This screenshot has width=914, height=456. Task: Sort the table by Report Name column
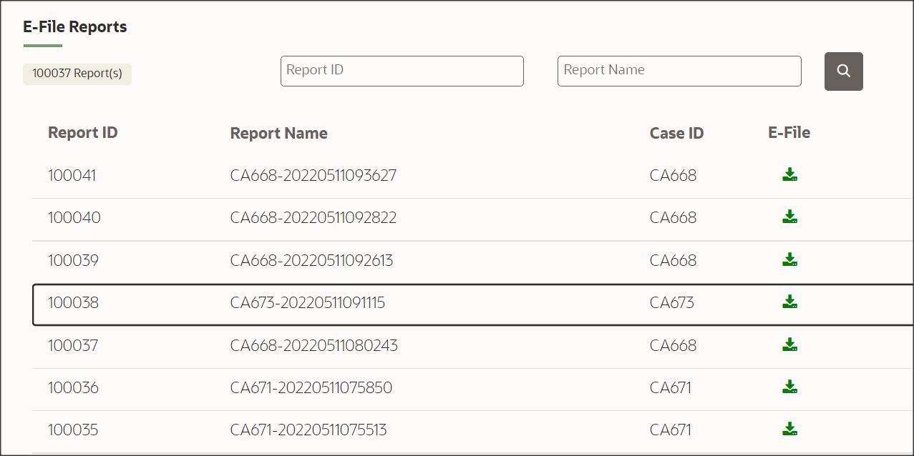click(278, 132)
